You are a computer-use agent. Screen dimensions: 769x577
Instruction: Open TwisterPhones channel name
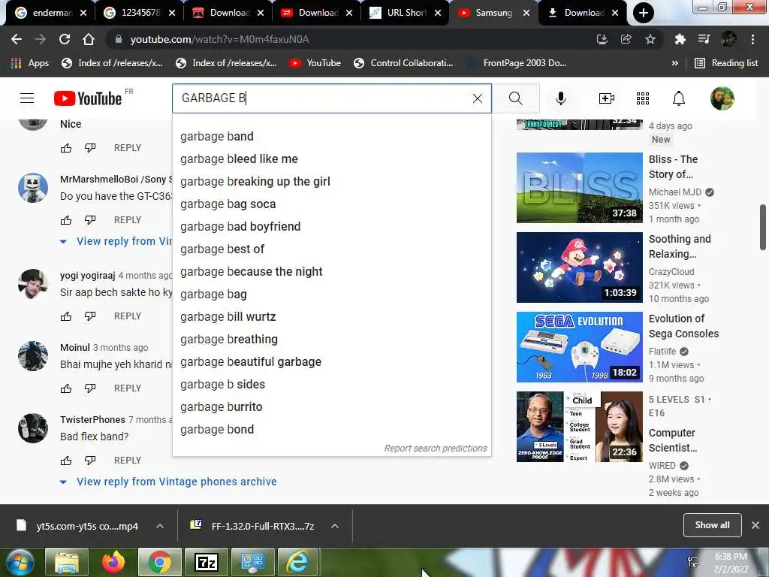click(x=92, y=419)
